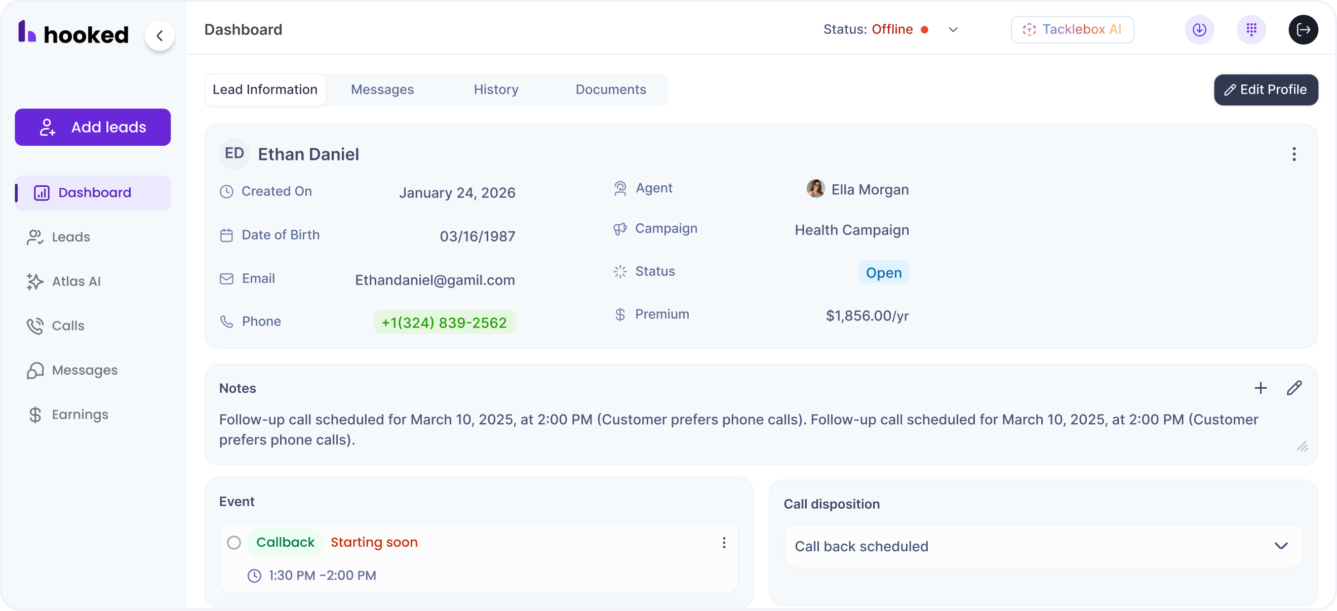This screenshot has height=611, width=1337.
Task: Open the Calls section from the sidebar
Action: [x=68, y=325]
